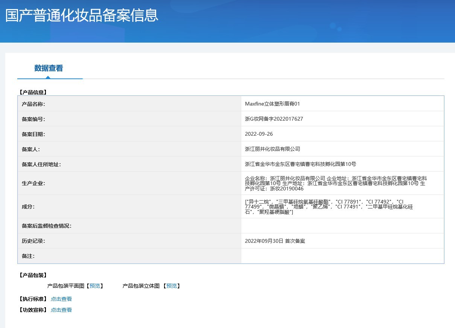This screenshot has width=455, height=328.
Task: Select 备案人 value 浙江丽井化妆品有限公司
Action: (x=272, y=149)
